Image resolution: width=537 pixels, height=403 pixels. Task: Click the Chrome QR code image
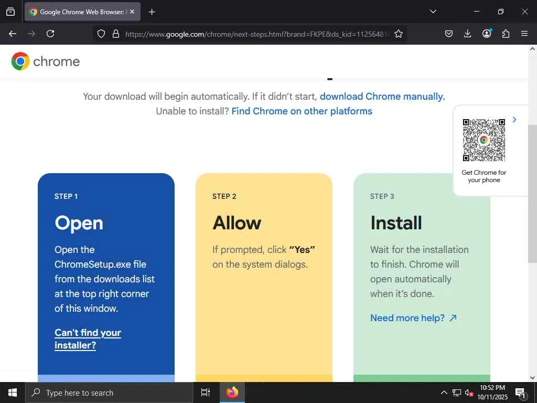tap(484, 140)
